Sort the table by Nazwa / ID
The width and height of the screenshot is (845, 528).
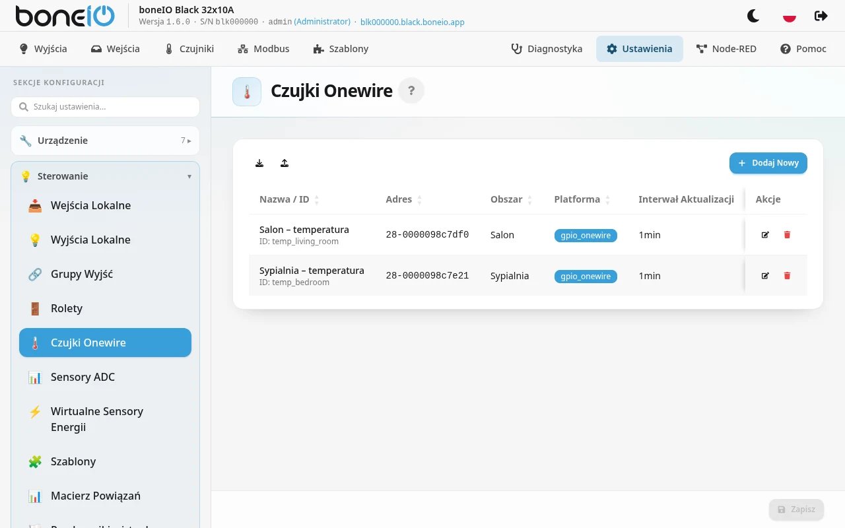coord(316,199)
